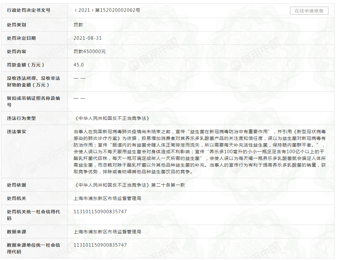This screenshot has width=337, height=260.
Task: Select code 113101150900835747 in 处罚机关 credit code row
Action: point(100,212)
